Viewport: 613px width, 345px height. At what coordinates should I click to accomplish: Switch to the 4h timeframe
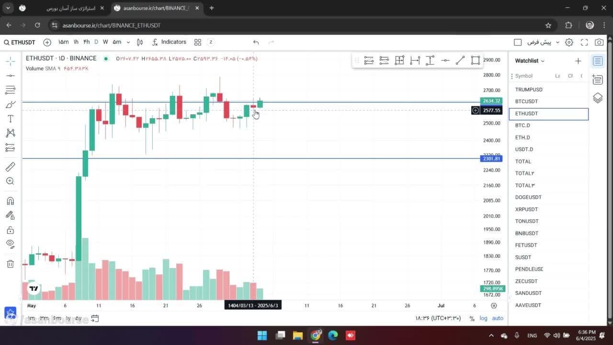86,42
